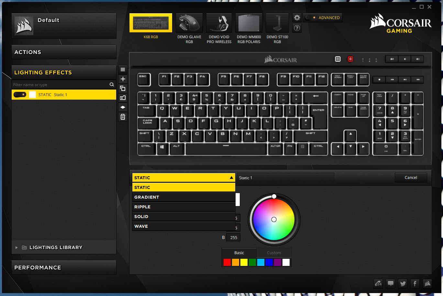Switch to the Basic colors tab
The image size is (443, 296).
pos(239,253)
